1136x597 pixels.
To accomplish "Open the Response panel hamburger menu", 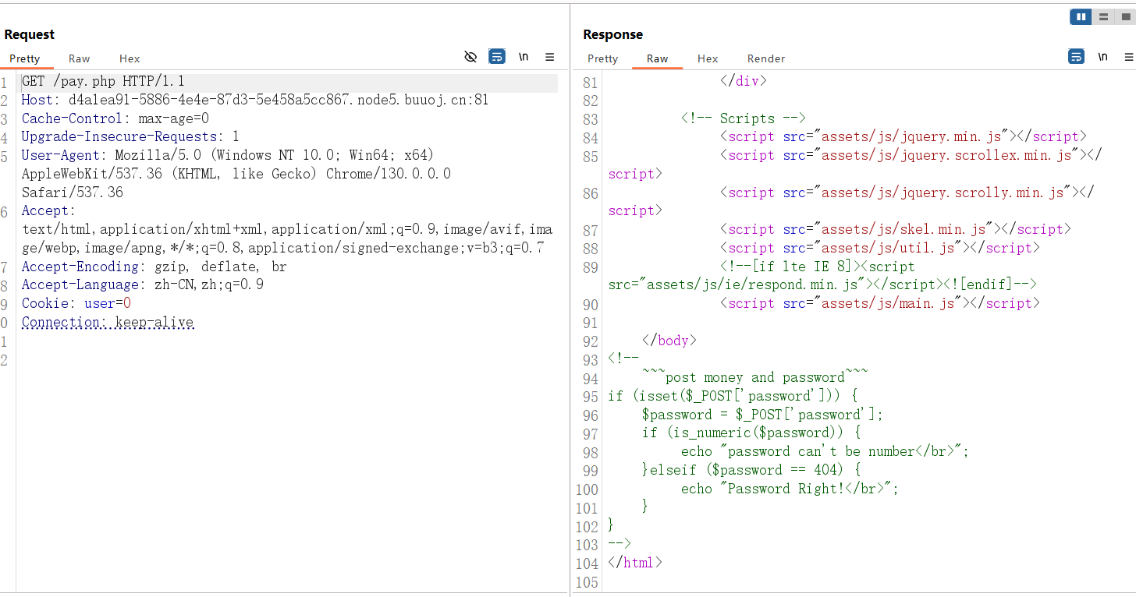I will 1128,57.
